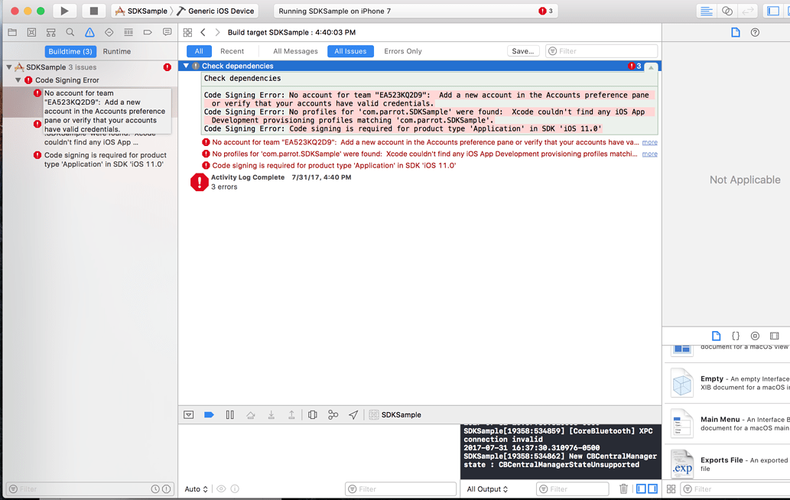Click the Run button to build
The image size is (790, 500).
click(x=65, y=10)
